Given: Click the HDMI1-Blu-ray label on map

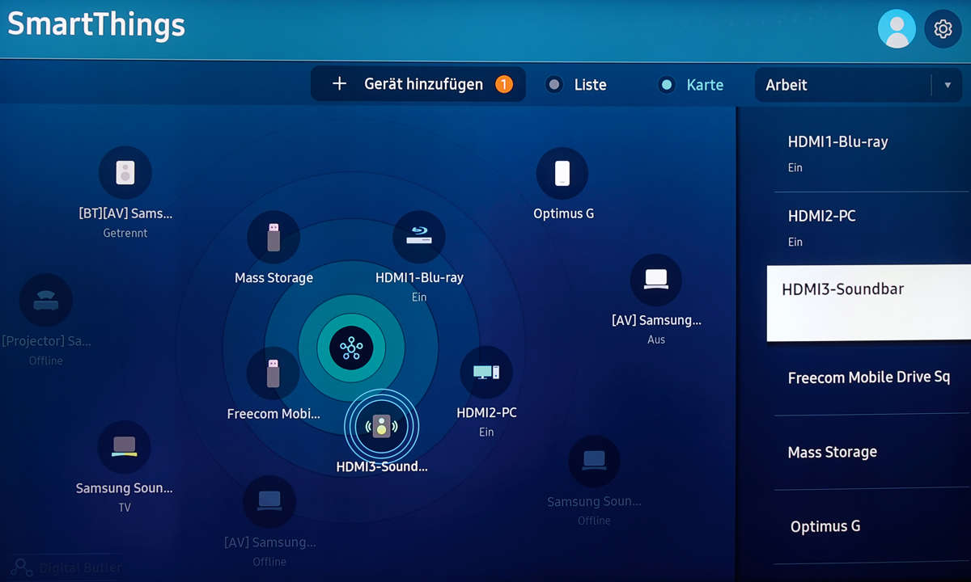Looking at the screenshot, I should click(419, 277).
